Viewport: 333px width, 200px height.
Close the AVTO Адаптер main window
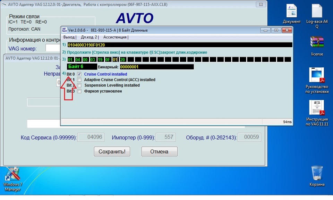click(261, 4)
